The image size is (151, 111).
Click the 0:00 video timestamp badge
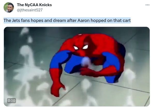point(11,100)
